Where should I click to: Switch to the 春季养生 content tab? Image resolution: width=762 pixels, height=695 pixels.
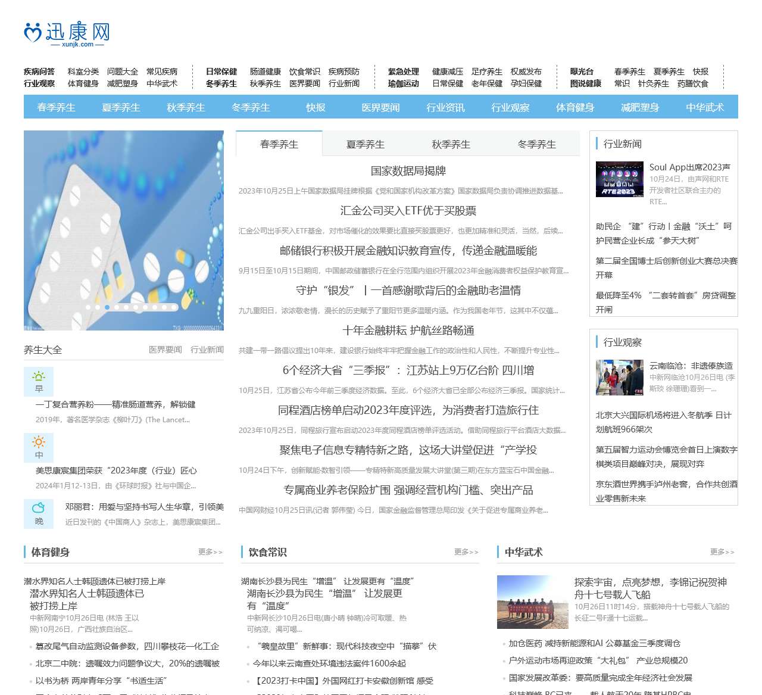(x=279, y=144)
